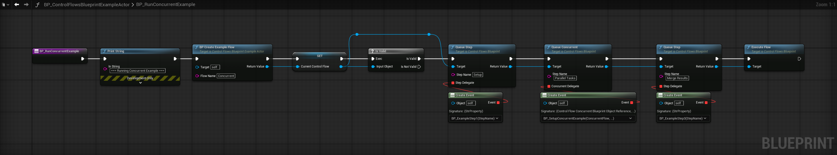Click the SET node title
Image resolution: width=837 pixels, height=155 pixels.
coord(319,56)
